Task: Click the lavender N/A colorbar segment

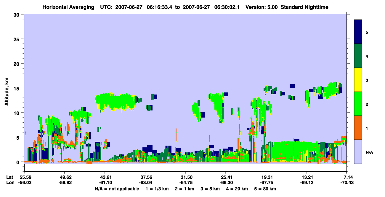Action: (x=358, y=152)
